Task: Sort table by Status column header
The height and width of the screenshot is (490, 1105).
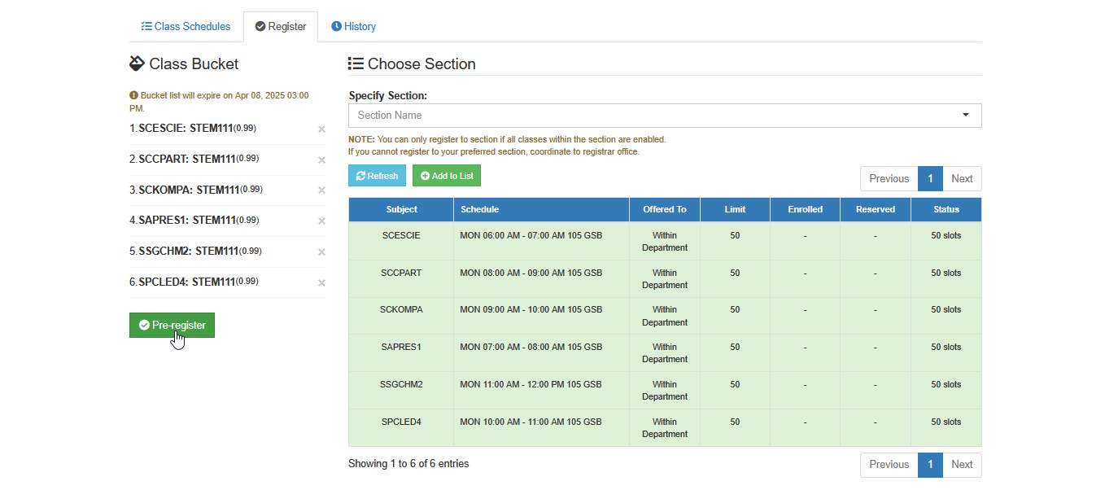Action: [946, 209]
